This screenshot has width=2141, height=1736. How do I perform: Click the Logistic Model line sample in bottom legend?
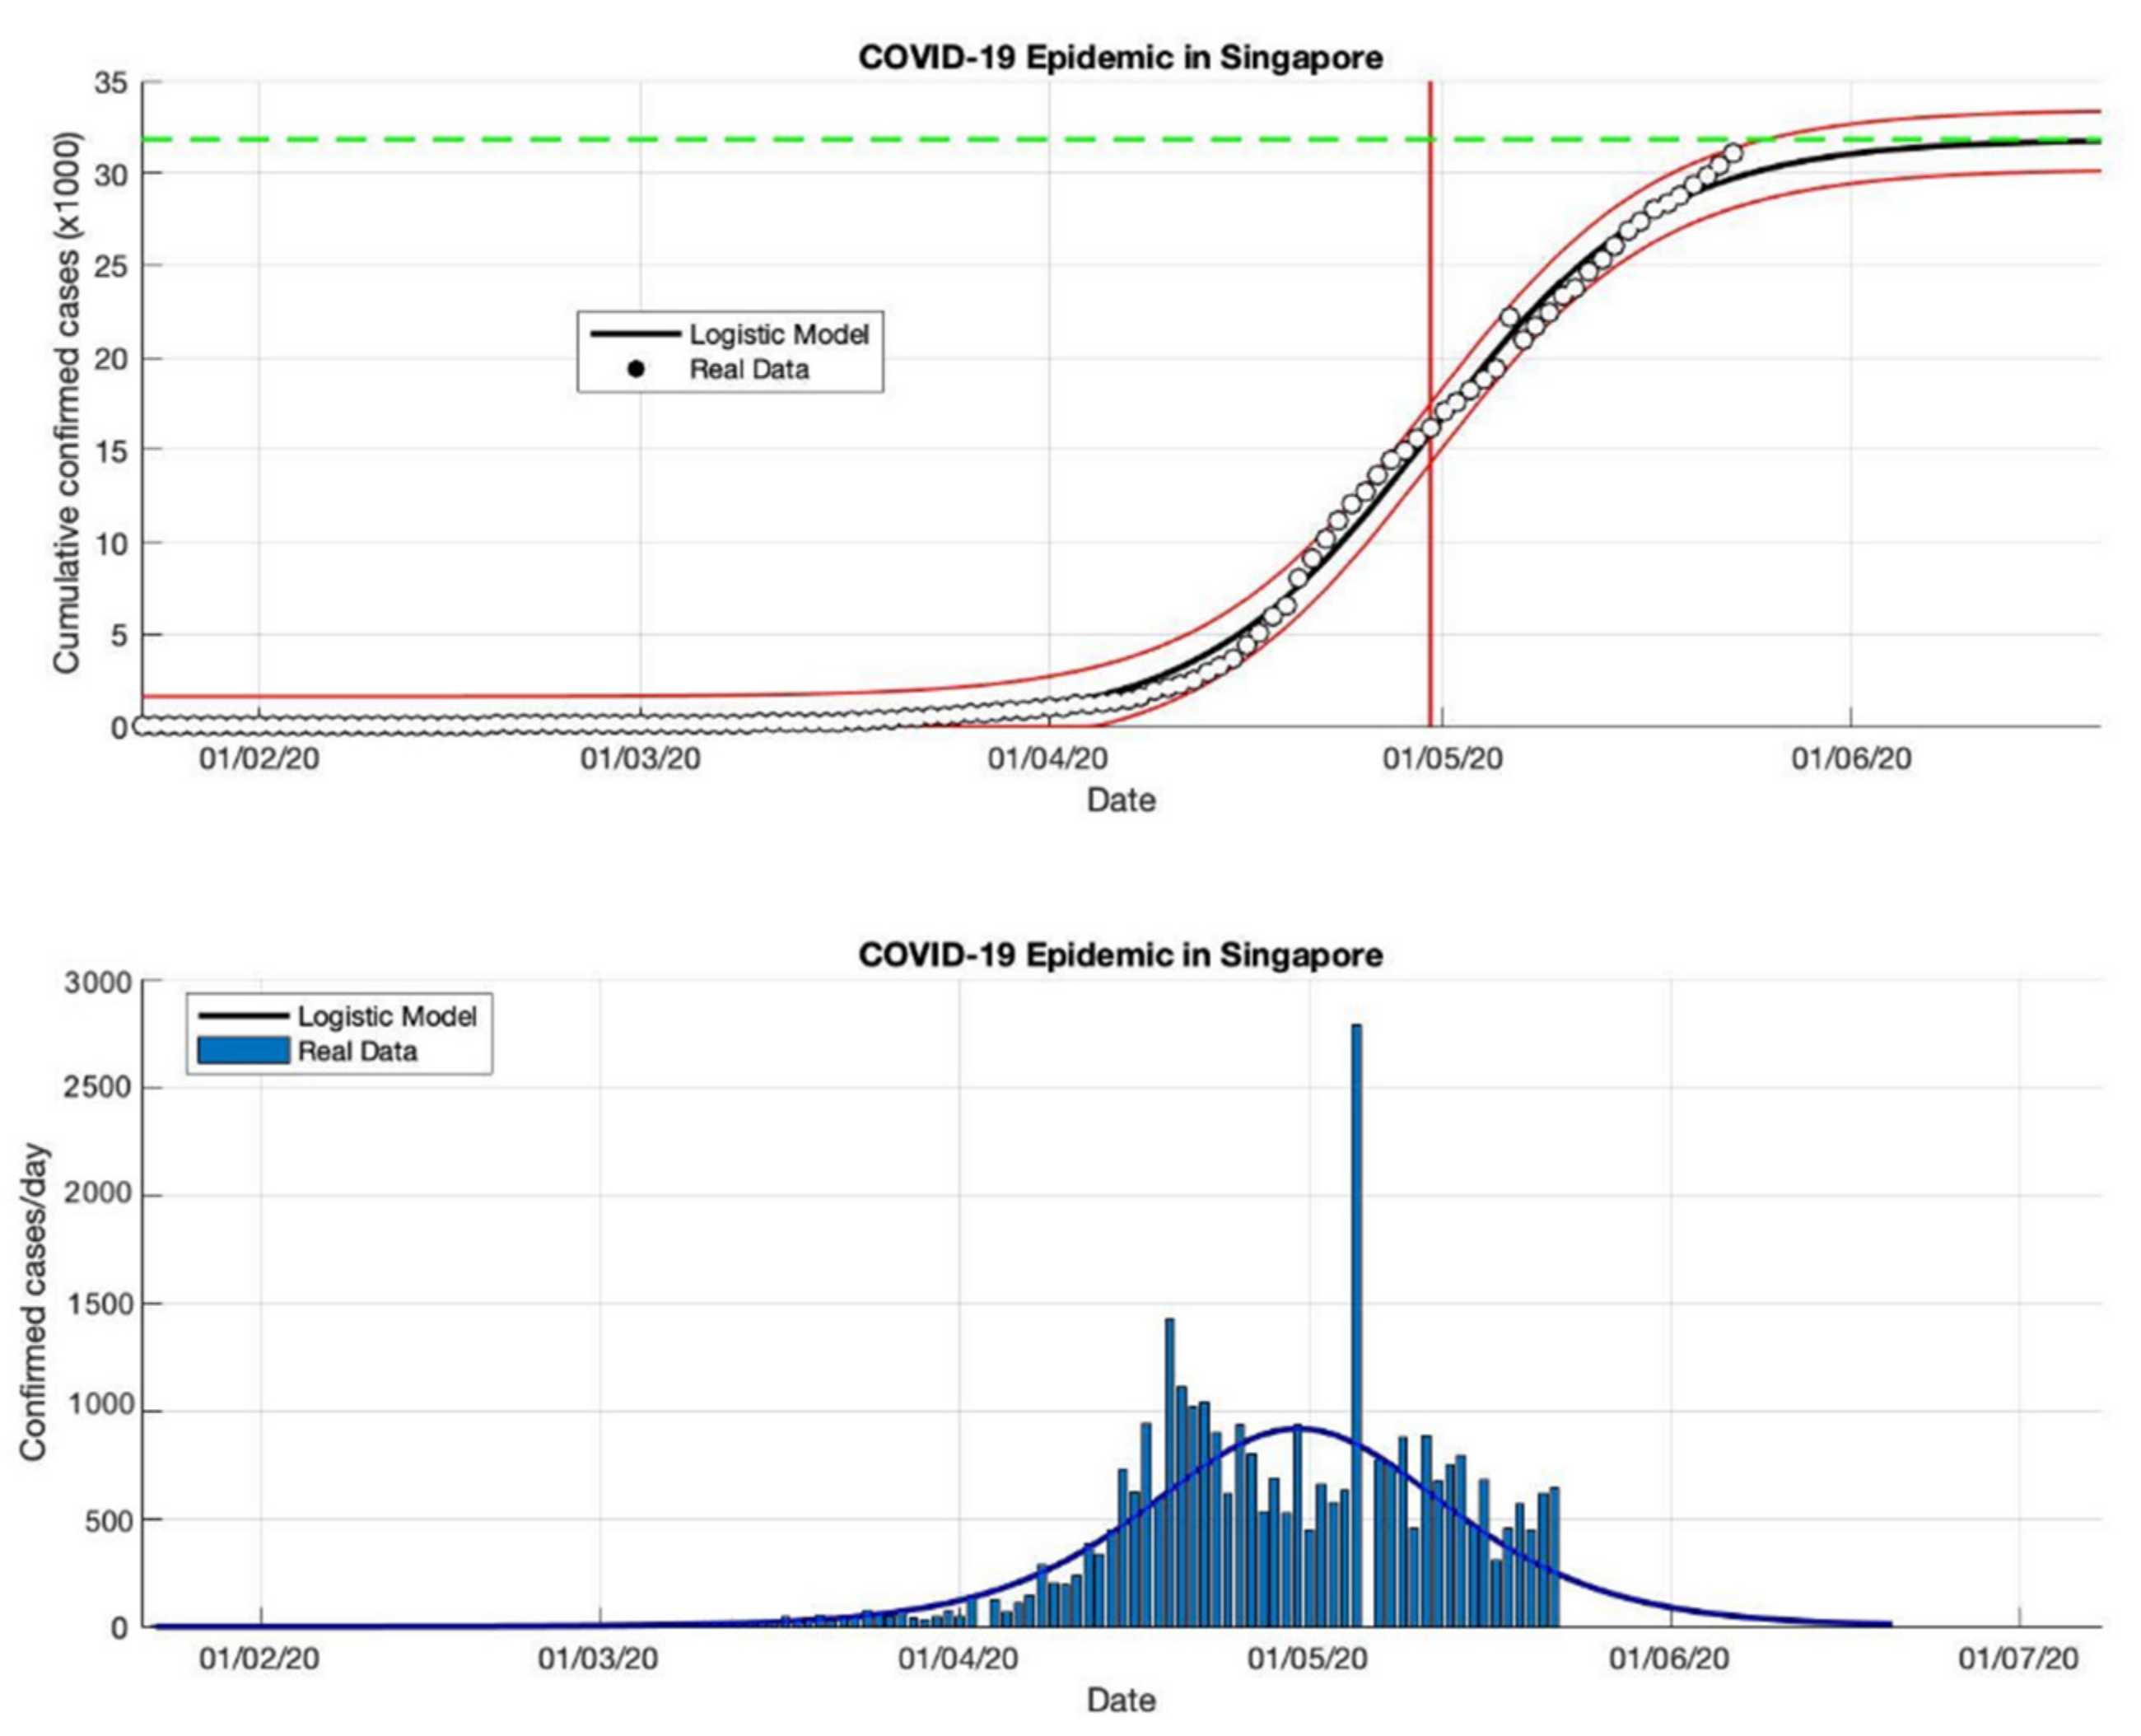click(243, 1016)
